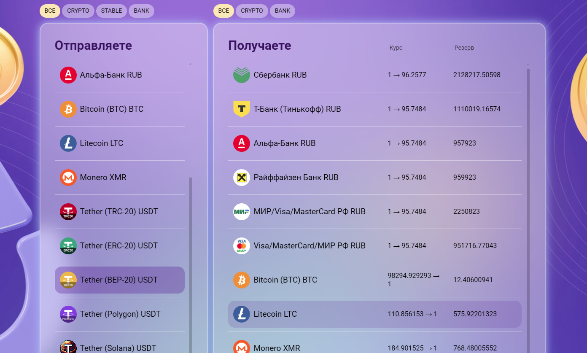
Task: Click the Monero logo in the send list
Action: coord(68,178)
